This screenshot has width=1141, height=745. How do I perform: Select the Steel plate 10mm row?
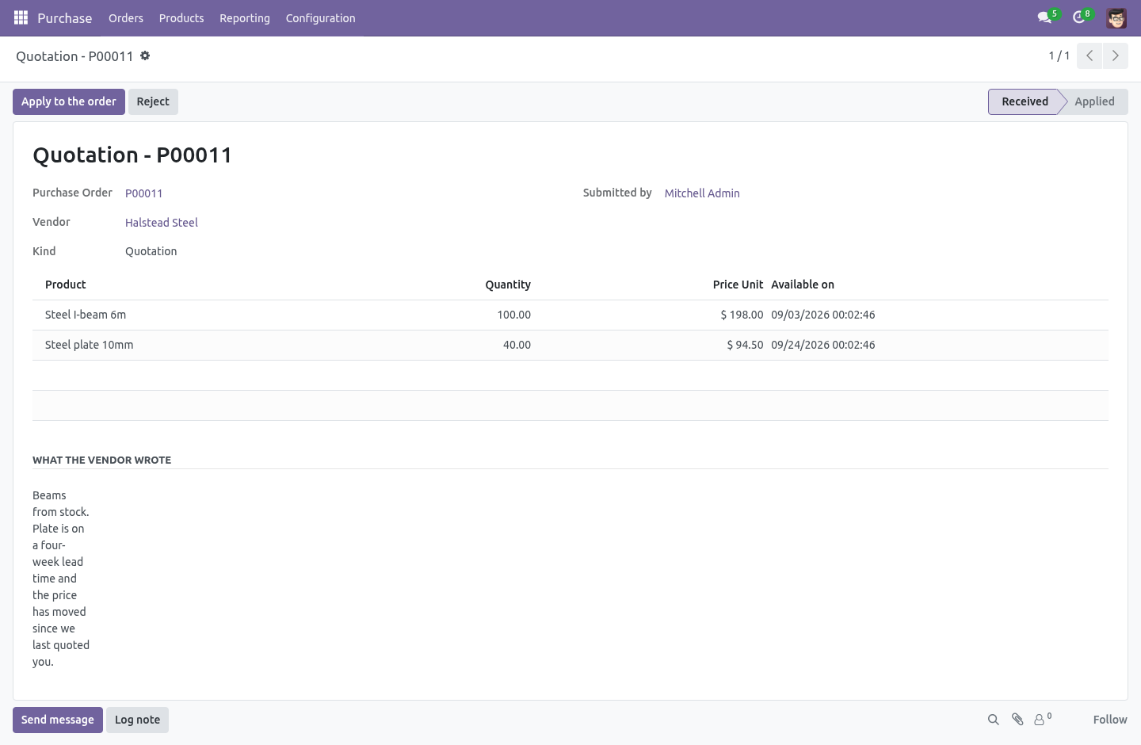pyautogui.click(x=570, y=345)
